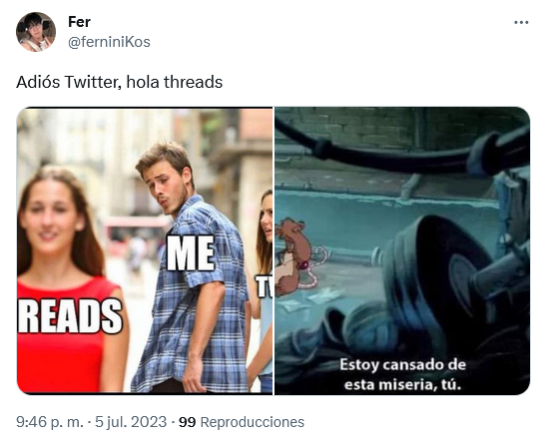Click the brown rat in the right image

point(293,258)
